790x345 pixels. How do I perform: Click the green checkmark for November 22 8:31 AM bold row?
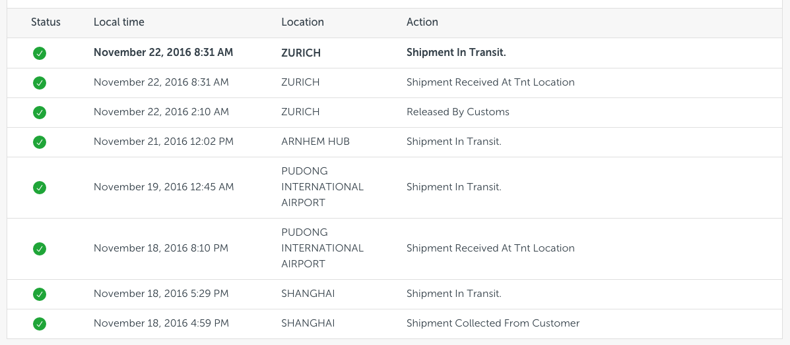coord(40,53)
